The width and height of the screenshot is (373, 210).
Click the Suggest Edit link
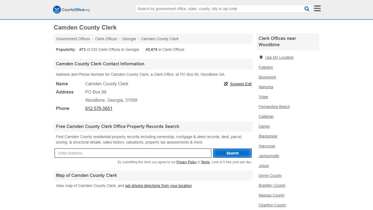click(x=241, y=84)
